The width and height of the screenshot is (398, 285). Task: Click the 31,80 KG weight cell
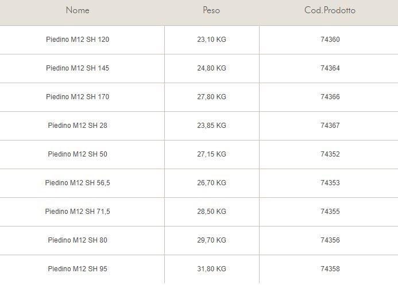211,269
